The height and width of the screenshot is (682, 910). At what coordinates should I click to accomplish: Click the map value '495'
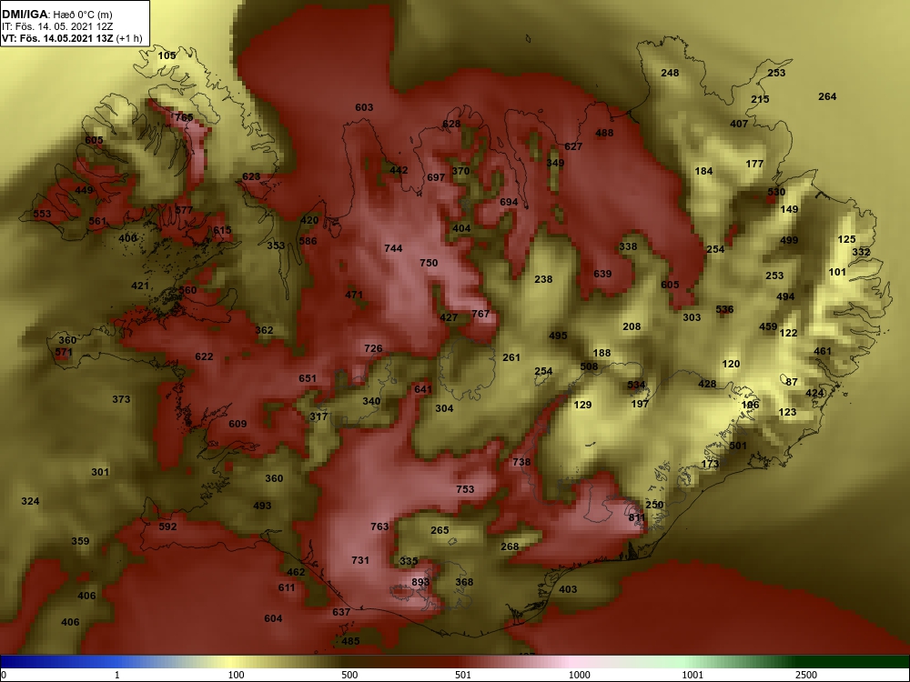click(558, 336)
